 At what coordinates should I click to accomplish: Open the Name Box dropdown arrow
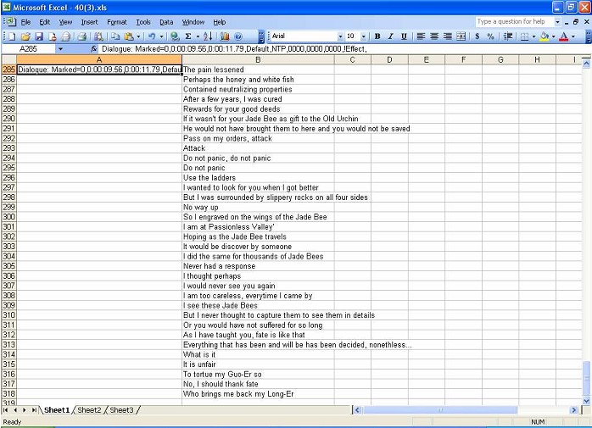60,48
